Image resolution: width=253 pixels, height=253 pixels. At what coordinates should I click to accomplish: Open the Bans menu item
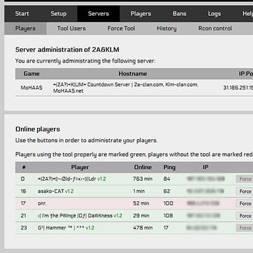point(180,14)
